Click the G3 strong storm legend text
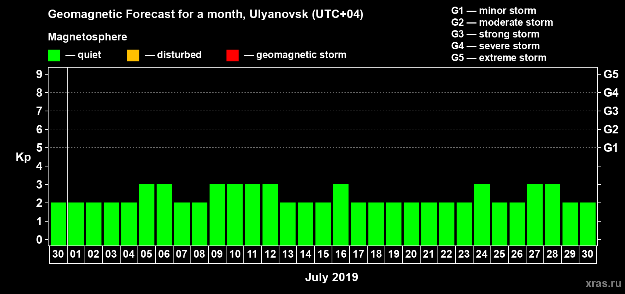Viewport: 625px width, 294px height. tap(495, 34)
